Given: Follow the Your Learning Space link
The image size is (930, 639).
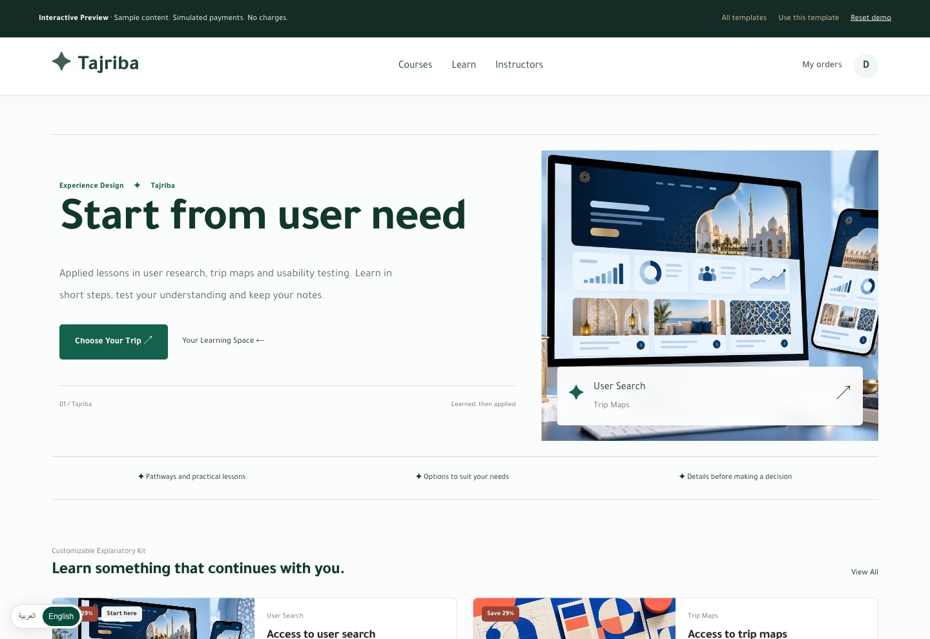Looking at the screenshot, I should (223, 340).
